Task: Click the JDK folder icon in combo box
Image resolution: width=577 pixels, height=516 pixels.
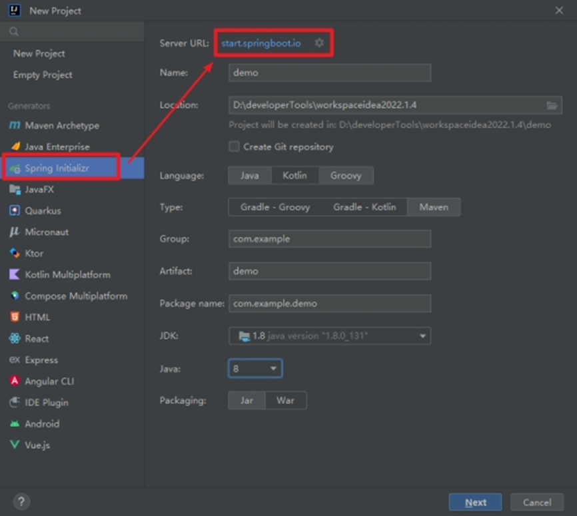Action: [x=244, y=336]
